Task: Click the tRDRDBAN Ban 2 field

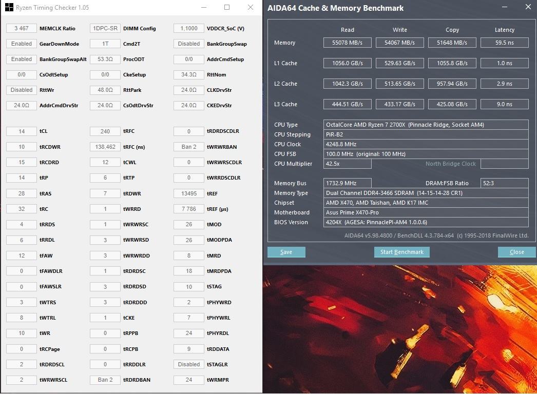Action: click(105, 380)
